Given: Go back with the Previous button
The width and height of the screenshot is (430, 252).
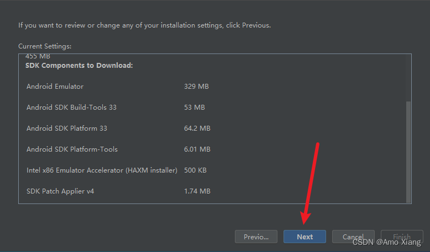Looking at the screenshot, I should (256, 237).
